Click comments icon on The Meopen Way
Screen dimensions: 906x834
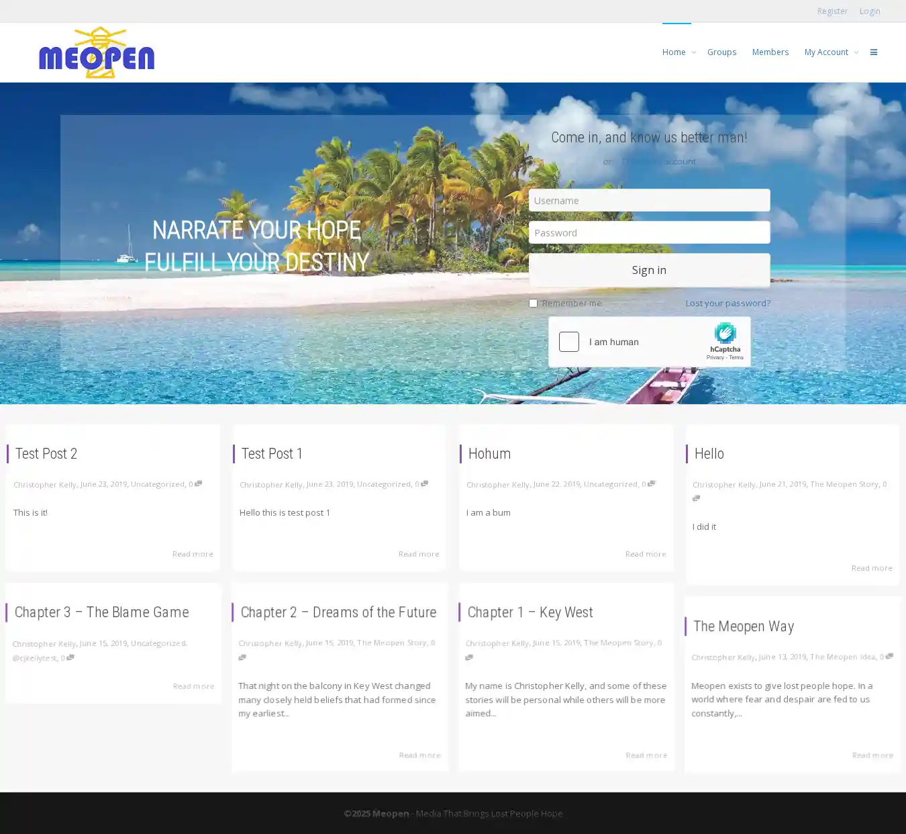(x=889, y=656)
